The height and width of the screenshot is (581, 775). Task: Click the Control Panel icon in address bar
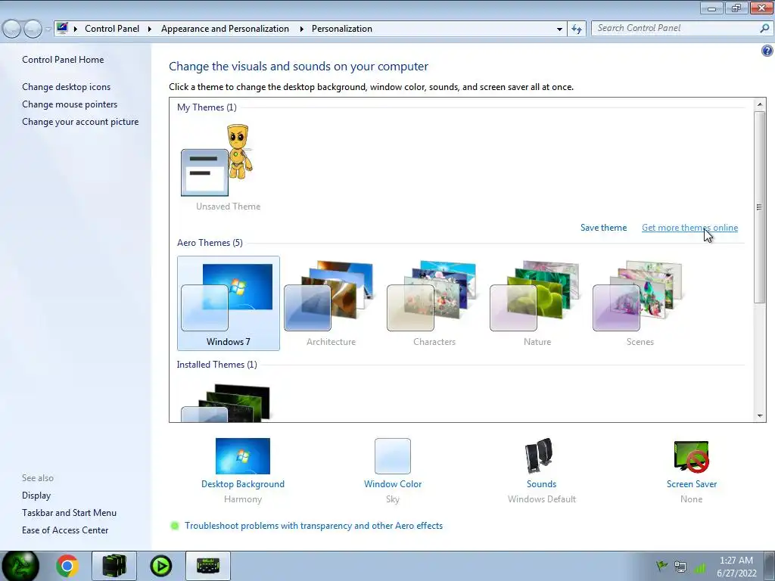[x=62, y=28]
